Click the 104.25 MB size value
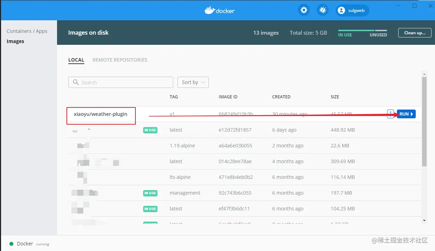The width and height of the screenshot is (435, 251). pos(343,209)
